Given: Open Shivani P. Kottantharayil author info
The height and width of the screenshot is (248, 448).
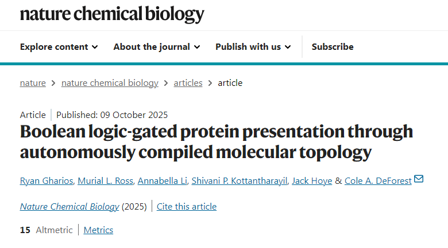Looking at the screenshot, I should coord(241,181).
